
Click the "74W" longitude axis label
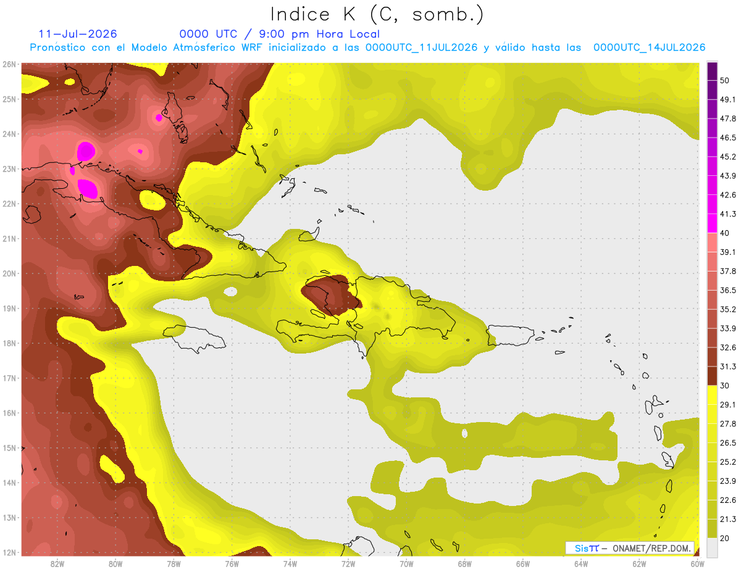(x=290, y=563)
